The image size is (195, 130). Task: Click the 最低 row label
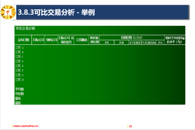coord(18,103)
